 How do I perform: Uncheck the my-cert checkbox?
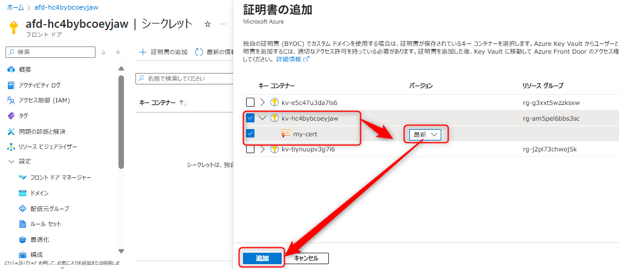(x=250, y=134)
